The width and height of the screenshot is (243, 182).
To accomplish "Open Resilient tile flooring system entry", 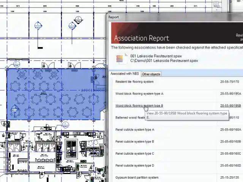I will [134, 82].
